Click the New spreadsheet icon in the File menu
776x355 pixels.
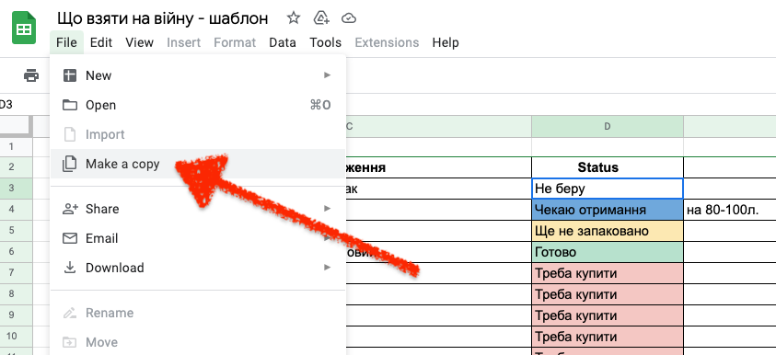pos(70,75)
